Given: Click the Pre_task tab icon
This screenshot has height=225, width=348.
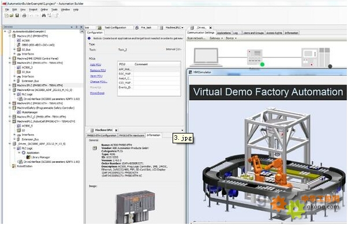Looking at the screenshot, I should point(137,28).
